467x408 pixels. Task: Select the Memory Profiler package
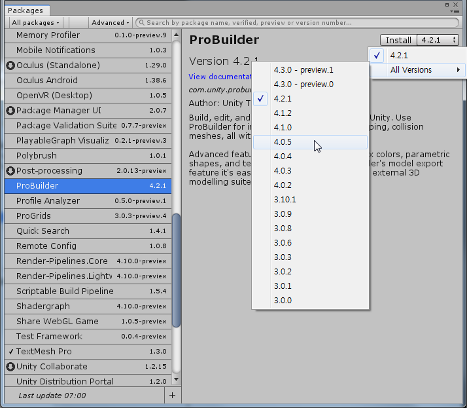[88, 35]
